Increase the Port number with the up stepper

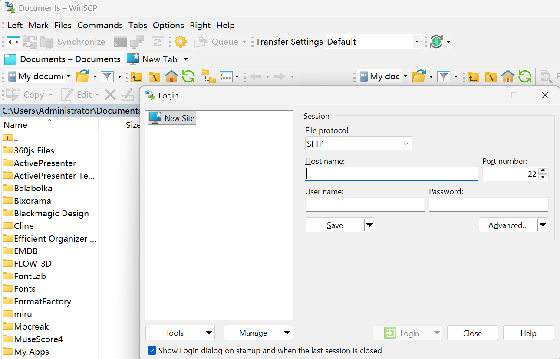click(x=543, y=171)
